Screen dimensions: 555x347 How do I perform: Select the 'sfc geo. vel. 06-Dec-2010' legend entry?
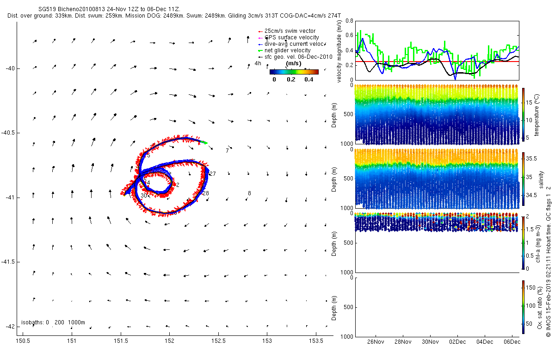click(295, 56)
